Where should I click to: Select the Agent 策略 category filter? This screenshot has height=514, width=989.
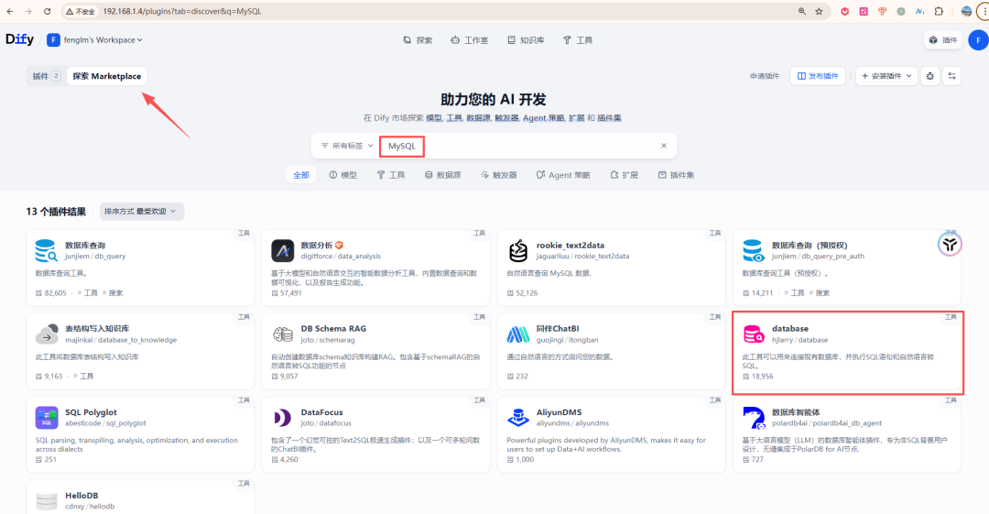pyautogui.click(x=562, y=175)
